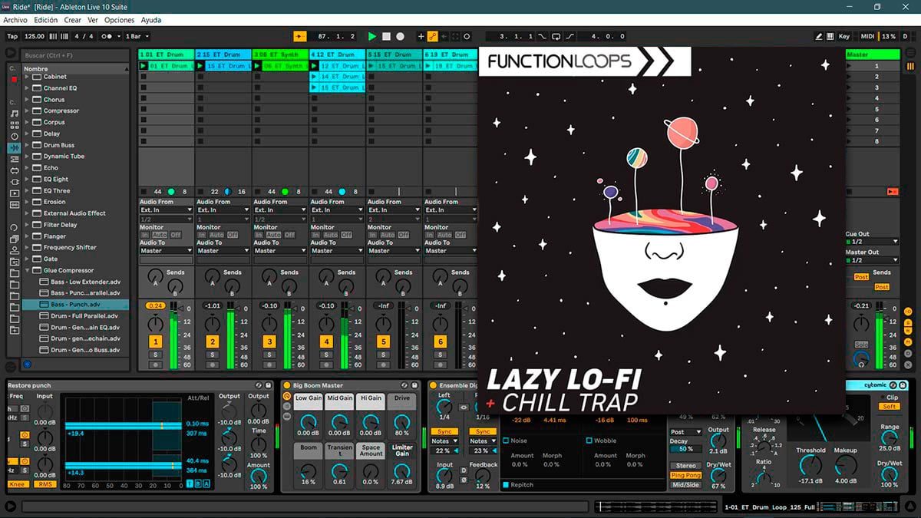Save the Big Boom Master preset disk icon
Image resolution: width=921 pixels, height=518 pixels.
click(x=414, y=385)
